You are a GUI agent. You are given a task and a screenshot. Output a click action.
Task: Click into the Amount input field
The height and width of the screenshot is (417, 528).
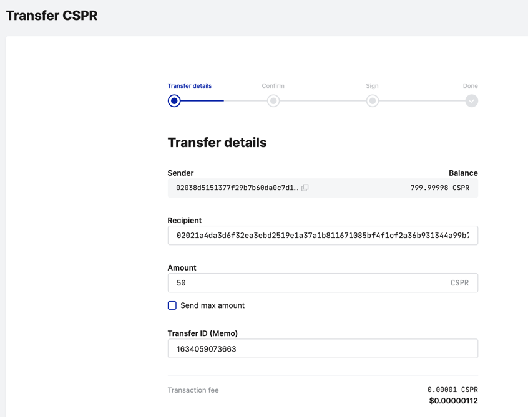tap(306, 283)
